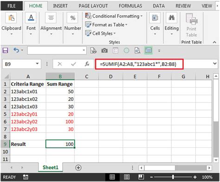Screen dimensions: 220x182
Task: Open the Editing group dropdown arrow
Action: (x=171, y=34)
